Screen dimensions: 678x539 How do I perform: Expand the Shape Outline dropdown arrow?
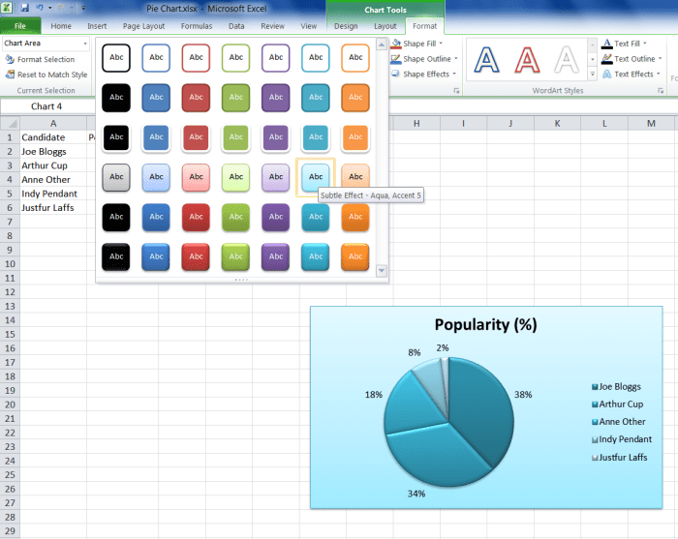click(456, 59)
